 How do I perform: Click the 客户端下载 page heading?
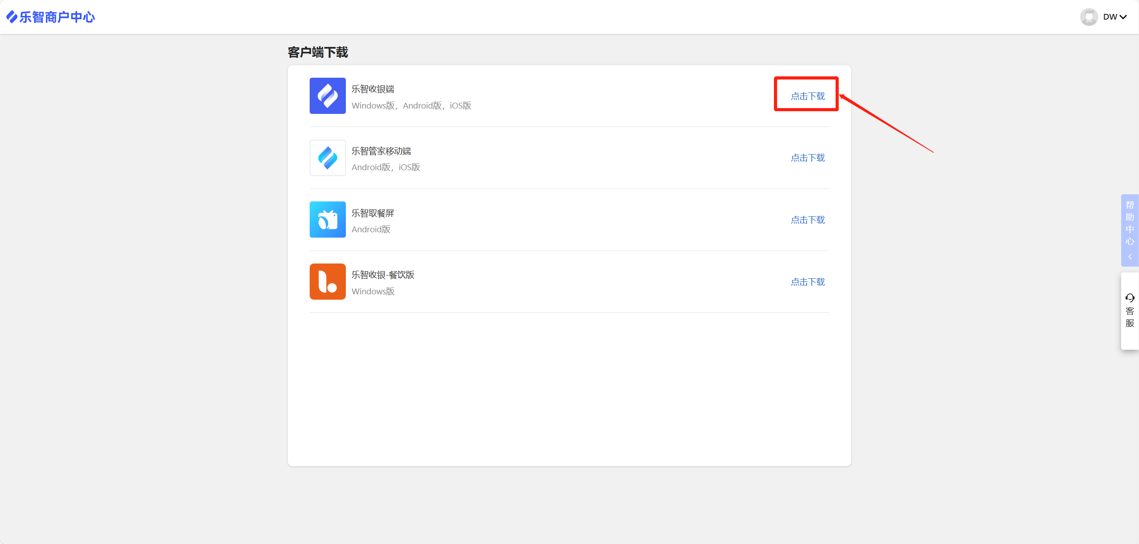(318, 52)
